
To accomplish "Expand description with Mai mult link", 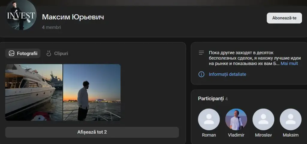I will click(289, 64).
